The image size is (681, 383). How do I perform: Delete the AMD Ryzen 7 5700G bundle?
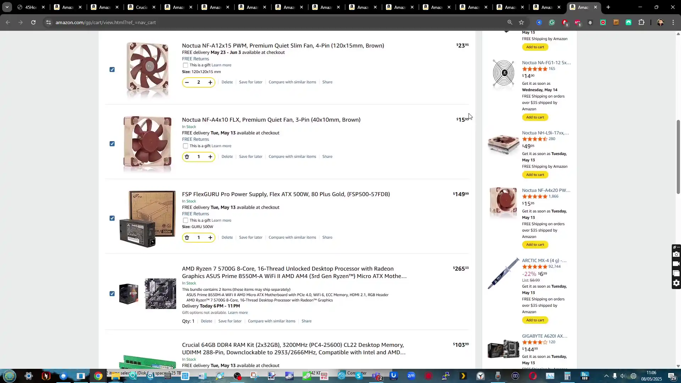coord(206,321)
